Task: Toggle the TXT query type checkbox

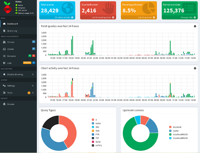Action: coord(93,138)
